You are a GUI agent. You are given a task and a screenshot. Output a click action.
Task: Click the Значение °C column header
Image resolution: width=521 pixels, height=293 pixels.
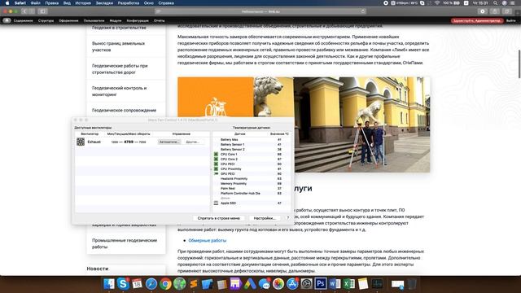(279, 133)
